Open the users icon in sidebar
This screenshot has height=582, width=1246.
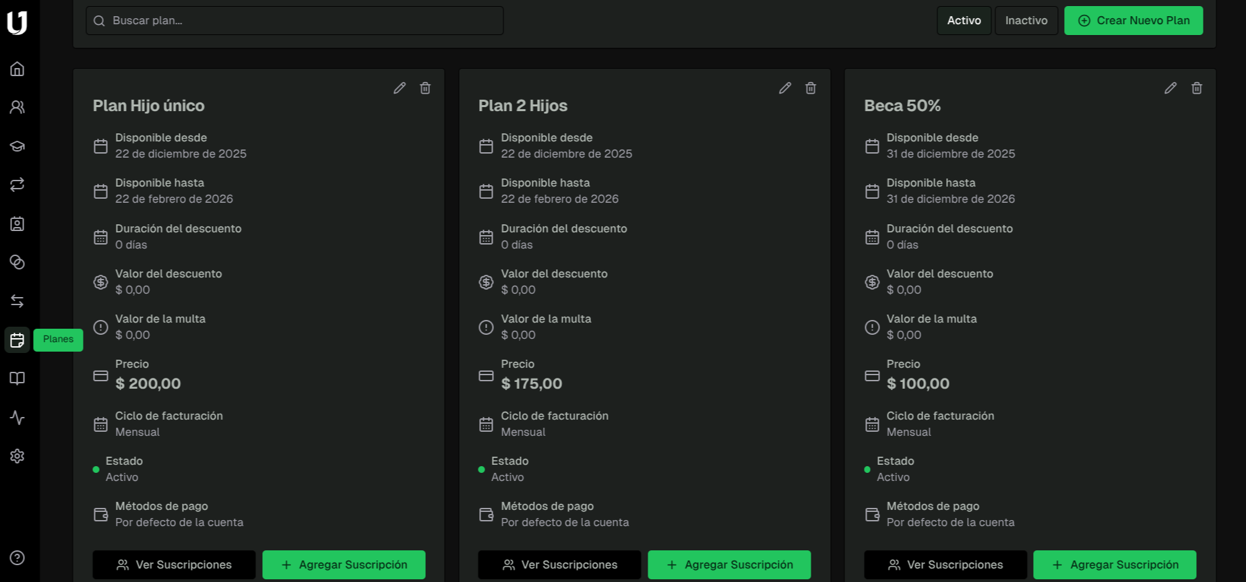(18, 107)
